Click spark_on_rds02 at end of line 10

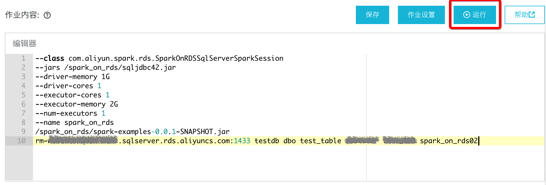(x=449, y=141)
